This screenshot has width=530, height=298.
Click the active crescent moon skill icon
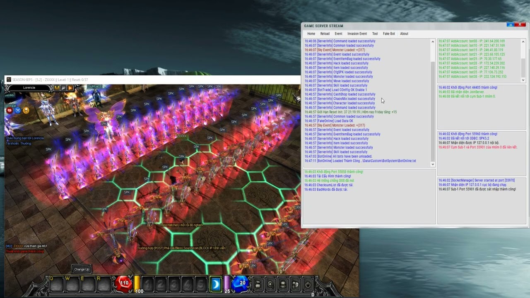click(x=215, y=284)
